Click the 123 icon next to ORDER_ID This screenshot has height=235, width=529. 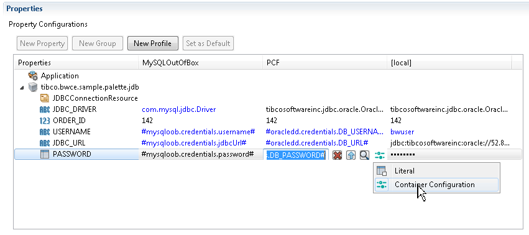45,121
